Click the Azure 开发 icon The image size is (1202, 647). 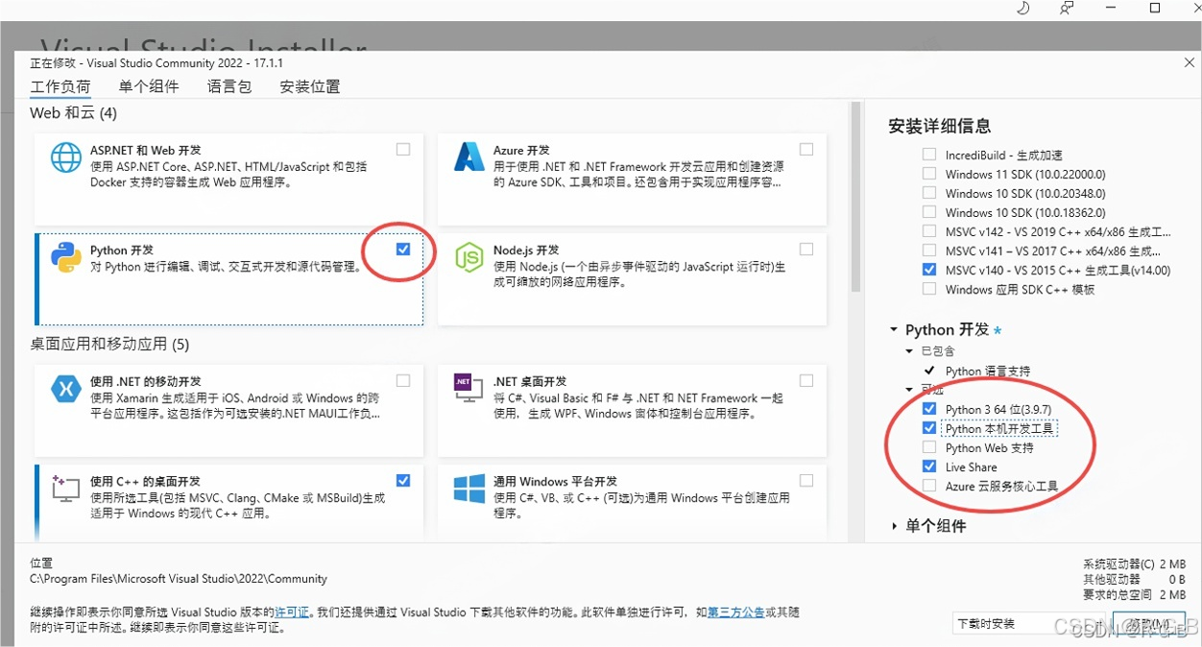(468, 158)
